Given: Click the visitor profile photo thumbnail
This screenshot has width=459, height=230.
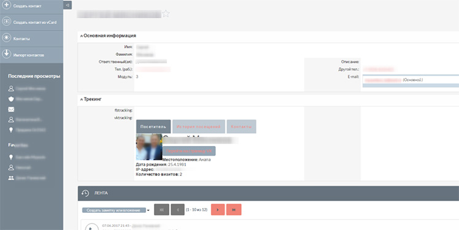Looking at the screenshot, I should click(x=149, y=147).
